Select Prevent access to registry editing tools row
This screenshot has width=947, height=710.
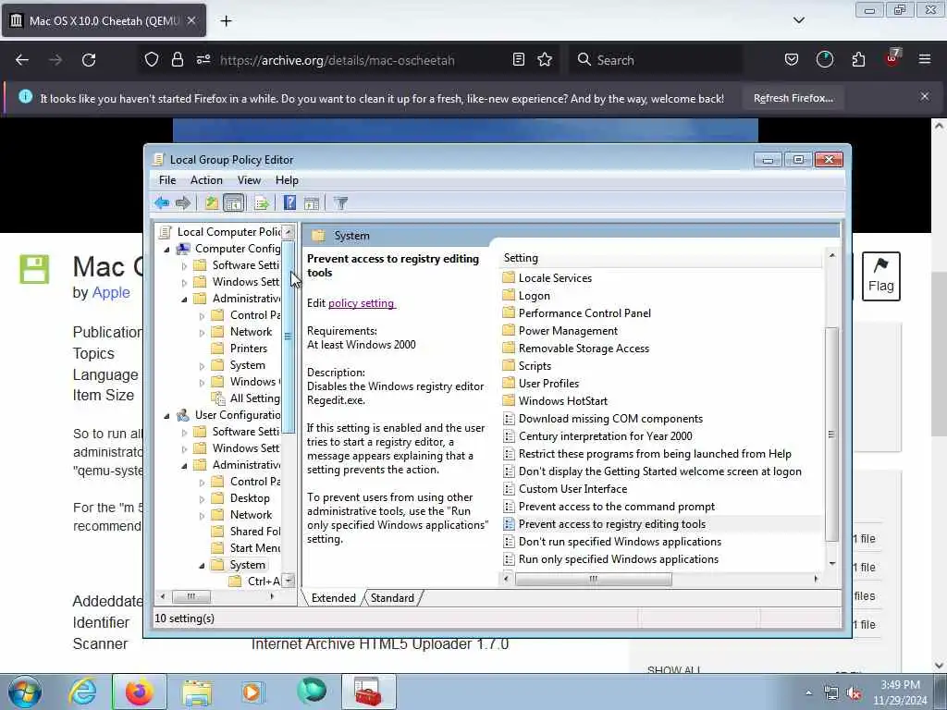pyautogui.click(x=612, y=524)
